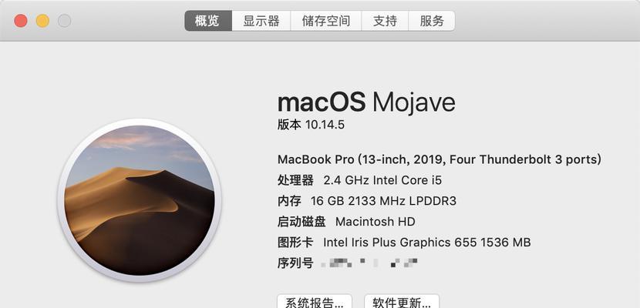Click the 图形卡 Intel Iris Plus Graphics line
Image resolution: width=640 pixels, height=308 pixels.
pyautogui.click(x=404, y=243)
